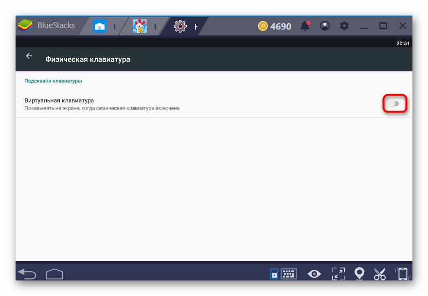428x296 pixels.
Task: Click the BlueStacks name in title bar
Action: point(56,25)
